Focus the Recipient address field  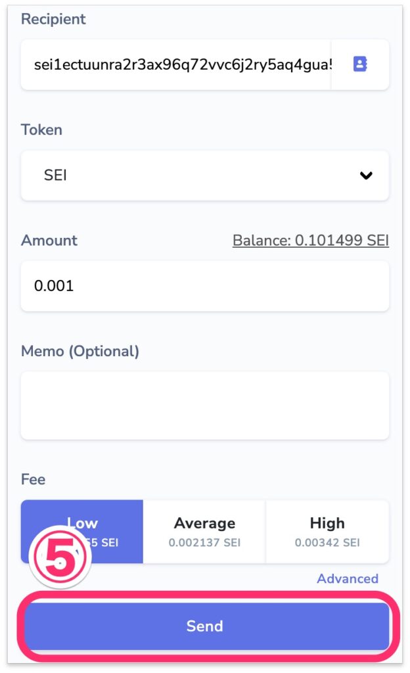pos(177,64)
